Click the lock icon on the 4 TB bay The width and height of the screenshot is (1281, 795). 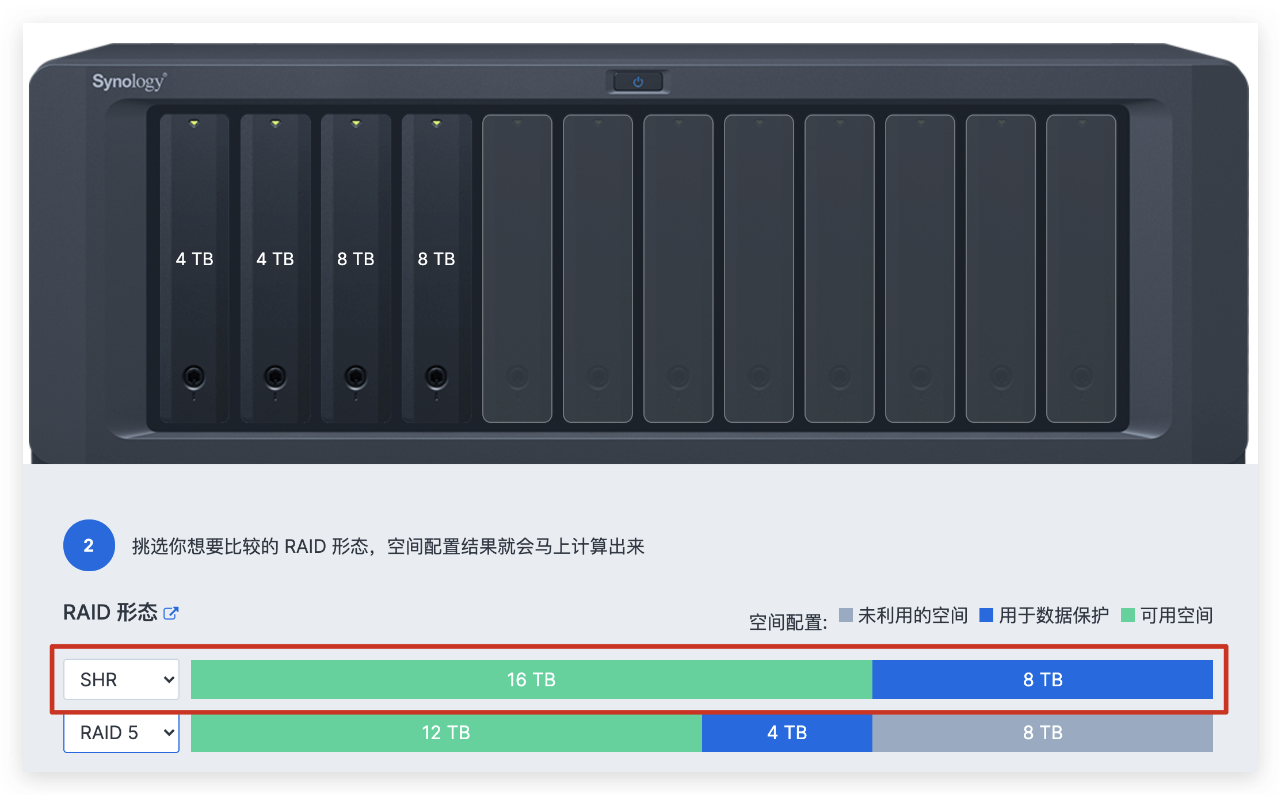click(195, 376)
